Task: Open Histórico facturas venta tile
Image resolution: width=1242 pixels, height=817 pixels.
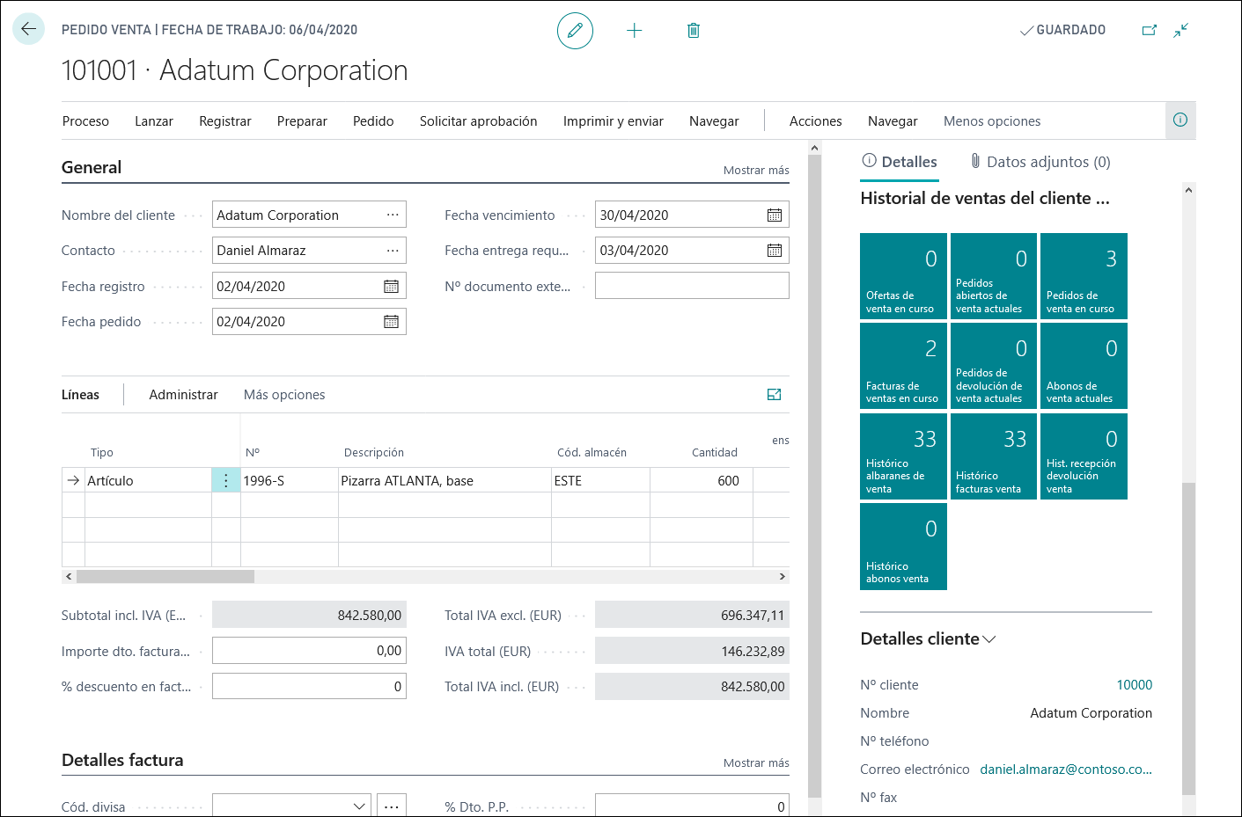Action: [x=994, y=456]
